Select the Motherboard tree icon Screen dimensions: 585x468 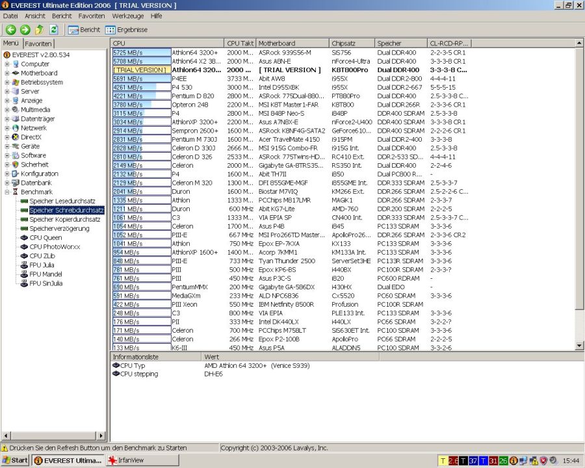(16, 73)
